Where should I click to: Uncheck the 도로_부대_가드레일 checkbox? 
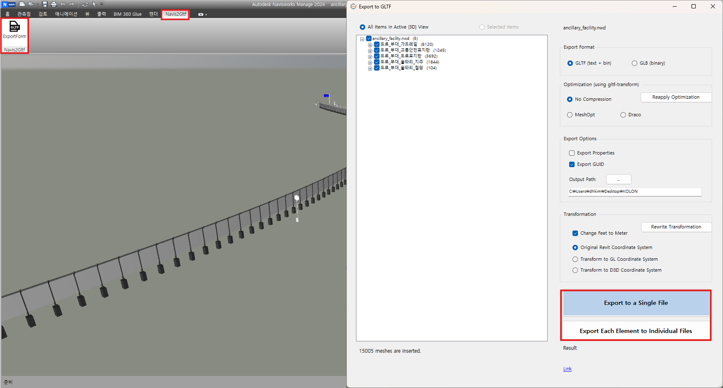(377, 44)
